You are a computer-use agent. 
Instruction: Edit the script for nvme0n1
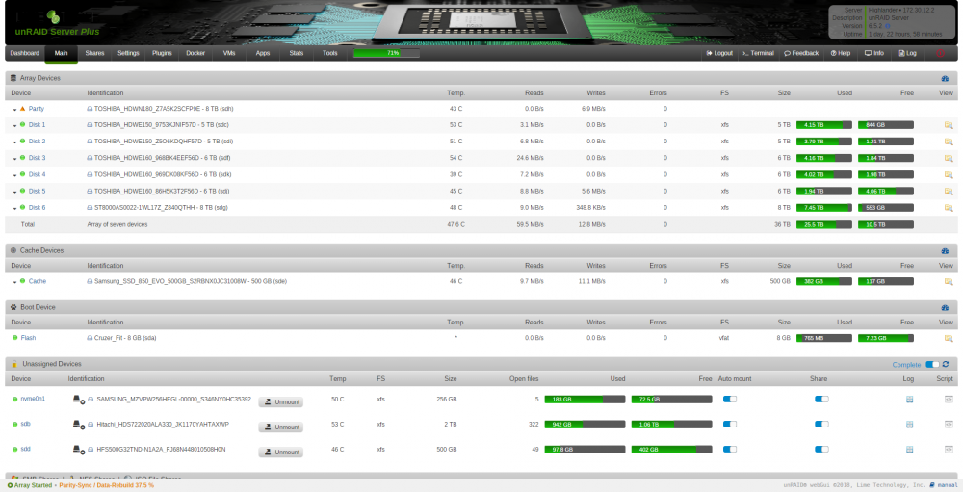click(x=949, y=400)
